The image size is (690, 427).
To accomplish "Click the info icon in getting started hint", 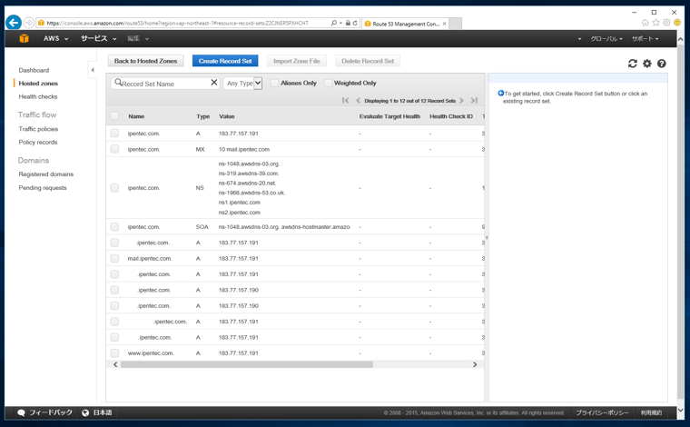I will [x=501, y=94].
